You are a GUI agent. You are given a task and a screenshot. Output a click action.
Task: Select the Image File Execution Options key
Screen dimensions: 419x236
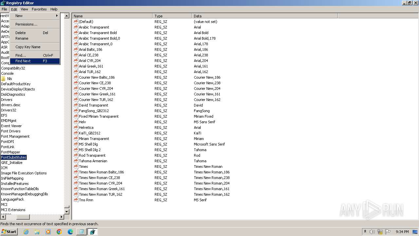point(24,173)
